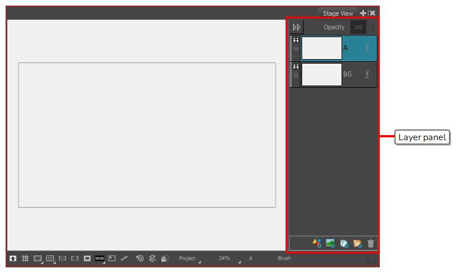Adjust layer opacity with the stepper arrows
The width and height of the screenshot is (458, 273).
click(372, 28)
